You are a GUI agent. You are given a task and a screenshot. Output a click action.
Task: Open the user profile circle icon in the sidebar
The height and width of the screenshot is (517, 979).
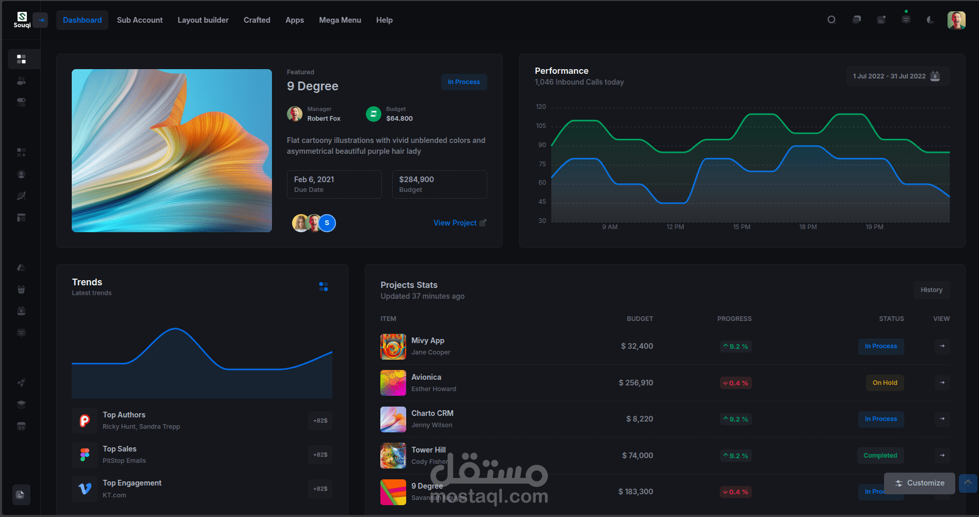click(x=21, y=174)
